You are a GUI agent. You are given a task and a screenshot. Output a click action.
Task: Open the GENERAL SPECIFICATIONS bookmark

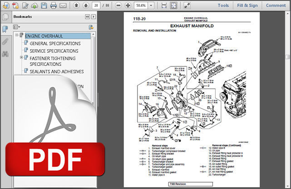coord(55,43)
